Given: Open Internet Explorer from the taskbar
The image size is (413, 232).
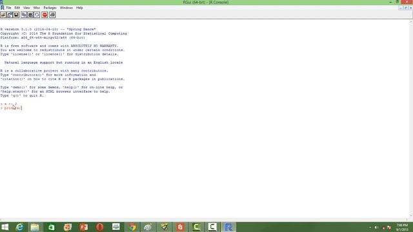Looking at the screenshot, I should coord(19,227).
